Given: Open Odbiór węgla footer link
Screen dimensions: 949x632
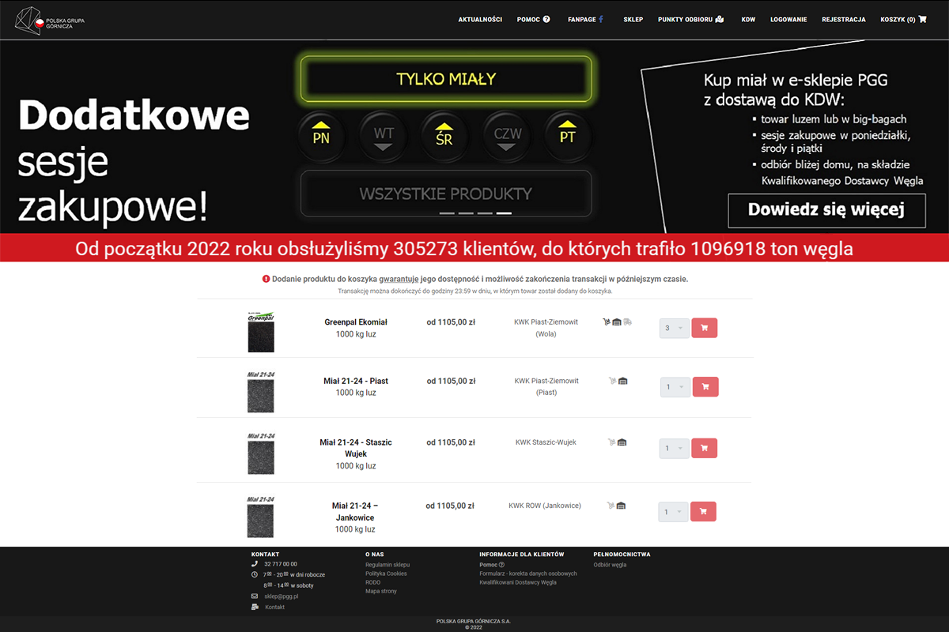Looking at the screenshot, I should pyautogui.click(x=610, y=565).
